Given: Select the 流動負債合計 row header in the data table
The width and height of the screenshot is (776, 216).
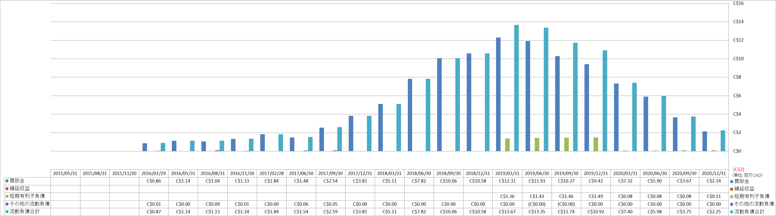Looking at the screenshot, I should [27, 211].
